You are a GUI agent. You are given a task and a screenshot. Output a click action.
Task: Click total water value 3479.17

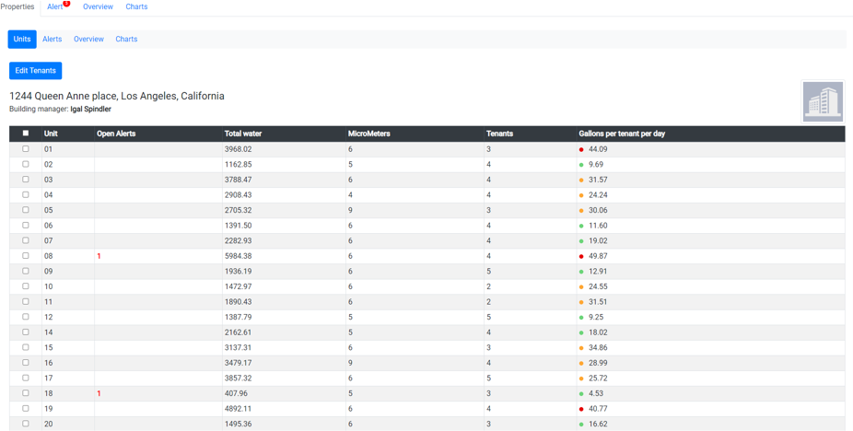pos(239,363)
